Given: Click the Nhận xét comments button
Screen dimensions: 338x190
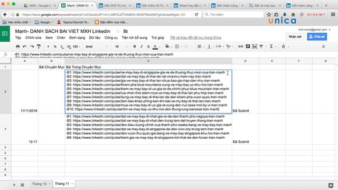Looking at the screenshot, I should pyautogui.click(x=295, y=36).
